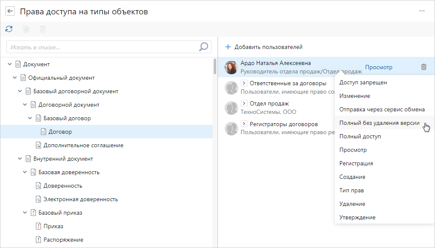Screen dimensions: 435x248
Task: Select Дополнительное соглашение in the tree
Action: tap(83, 146)
